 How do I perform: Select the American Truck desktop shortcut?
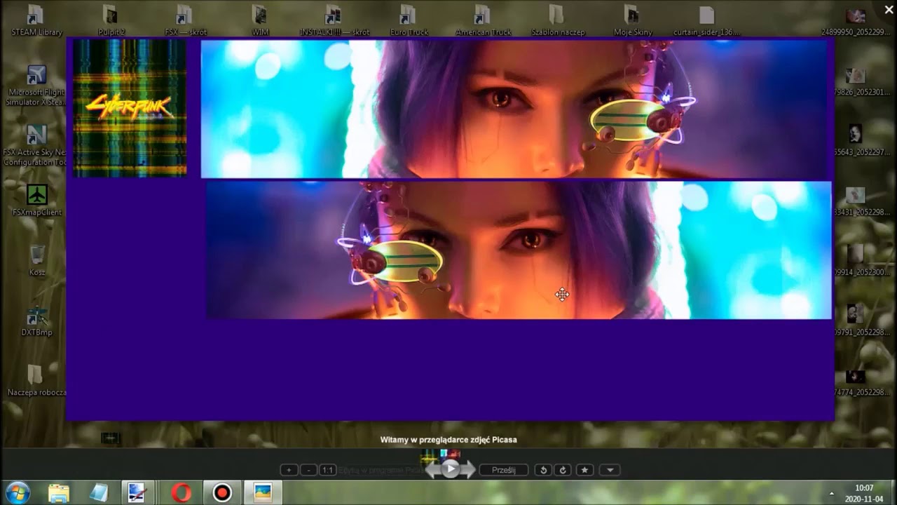(x=484, y=21)
